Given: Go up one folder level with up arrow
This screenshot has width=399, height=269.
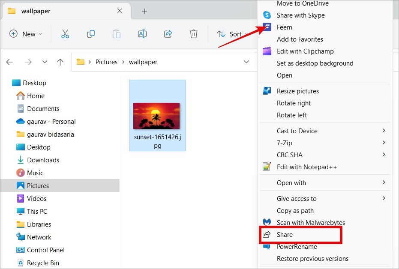Looking at the screenshot, I should 60,62.
